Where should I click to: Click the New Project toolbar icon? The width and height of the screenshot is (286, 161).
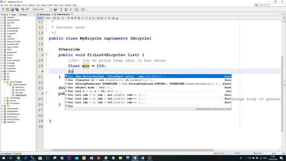coord(8,9)
